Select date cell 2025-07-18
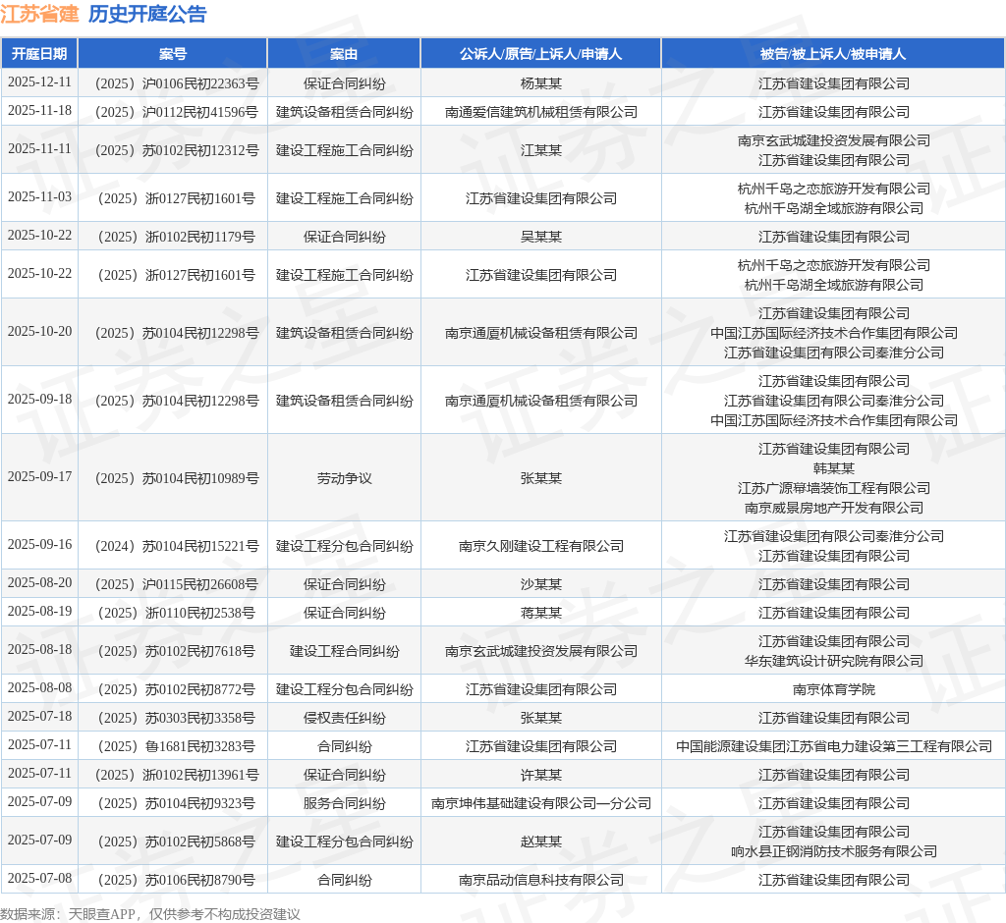Screen dimensions: 1006x923 tap(39, 717)
